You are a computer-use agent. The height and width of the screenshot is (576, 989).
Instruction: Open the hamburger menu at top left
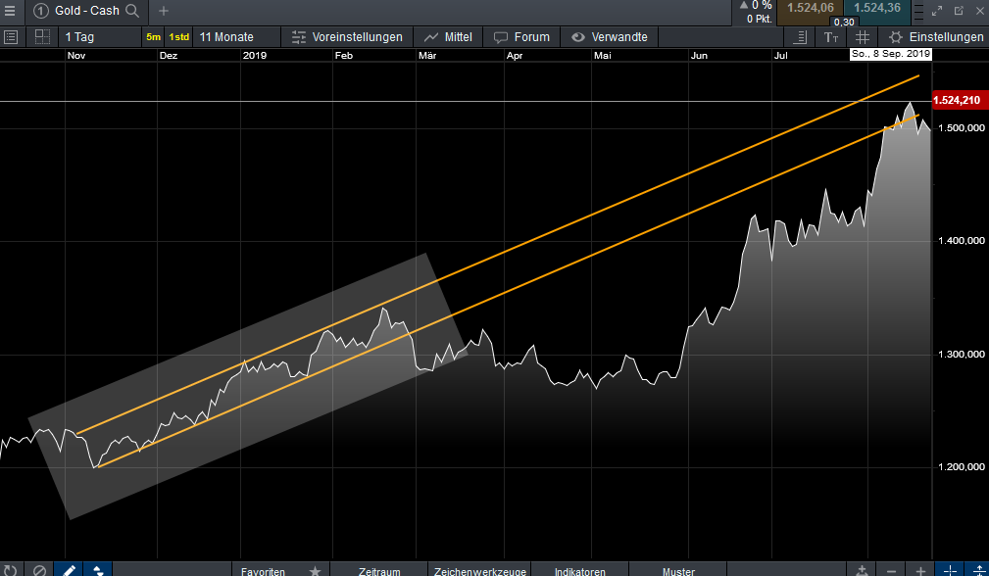click(x=10, y=11)
